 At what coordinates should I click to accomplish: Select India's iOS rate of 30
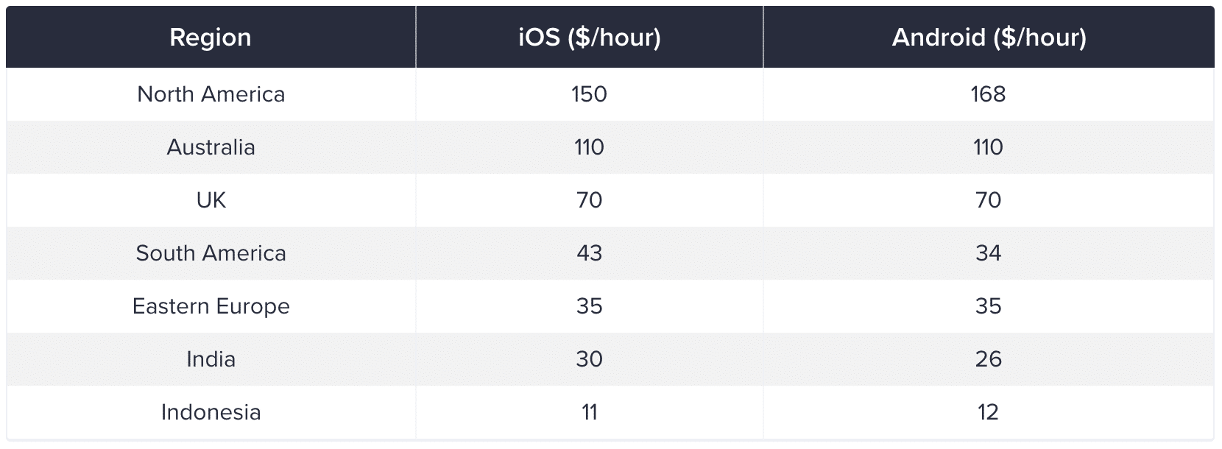[589, 359]
